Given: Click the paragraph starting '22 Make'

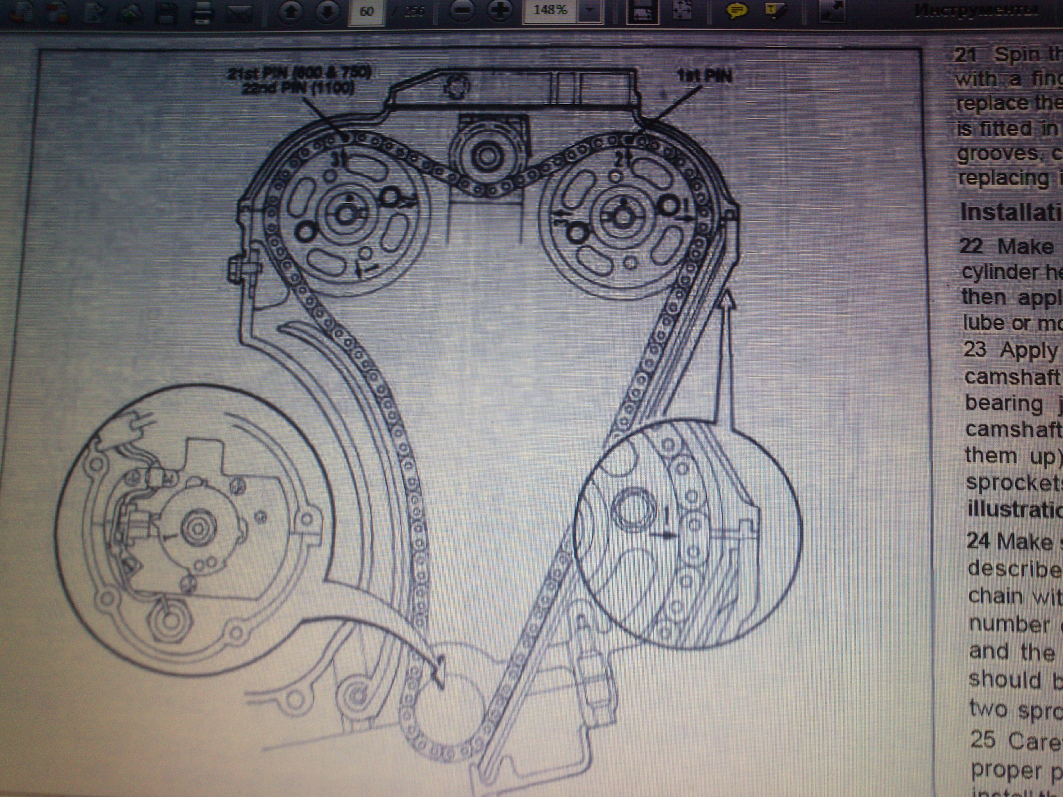Looking at the screenshot, I should 1011,285.
